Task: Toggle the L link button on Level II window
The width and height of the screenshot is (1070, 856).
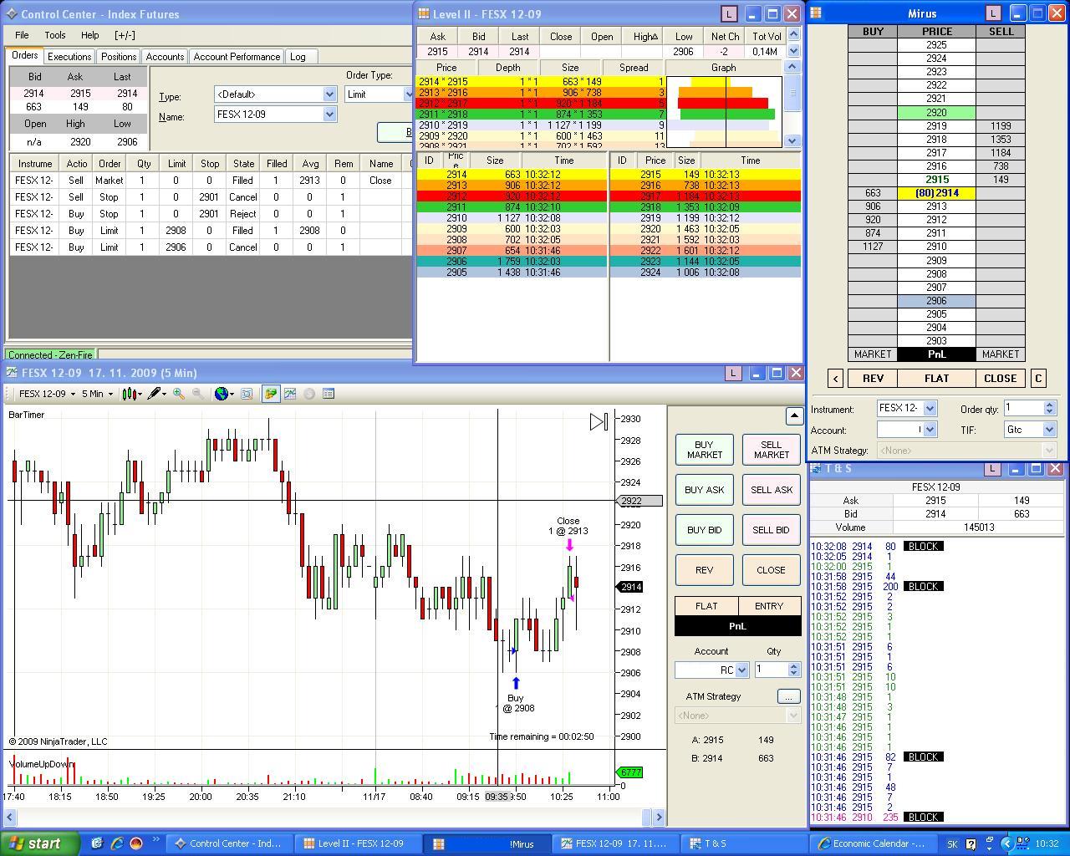Action: 729,14
